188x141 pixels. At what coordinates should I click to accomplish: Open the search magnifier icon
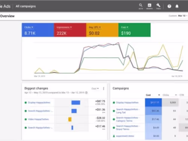pyautogui.click(x=141, y=6)
